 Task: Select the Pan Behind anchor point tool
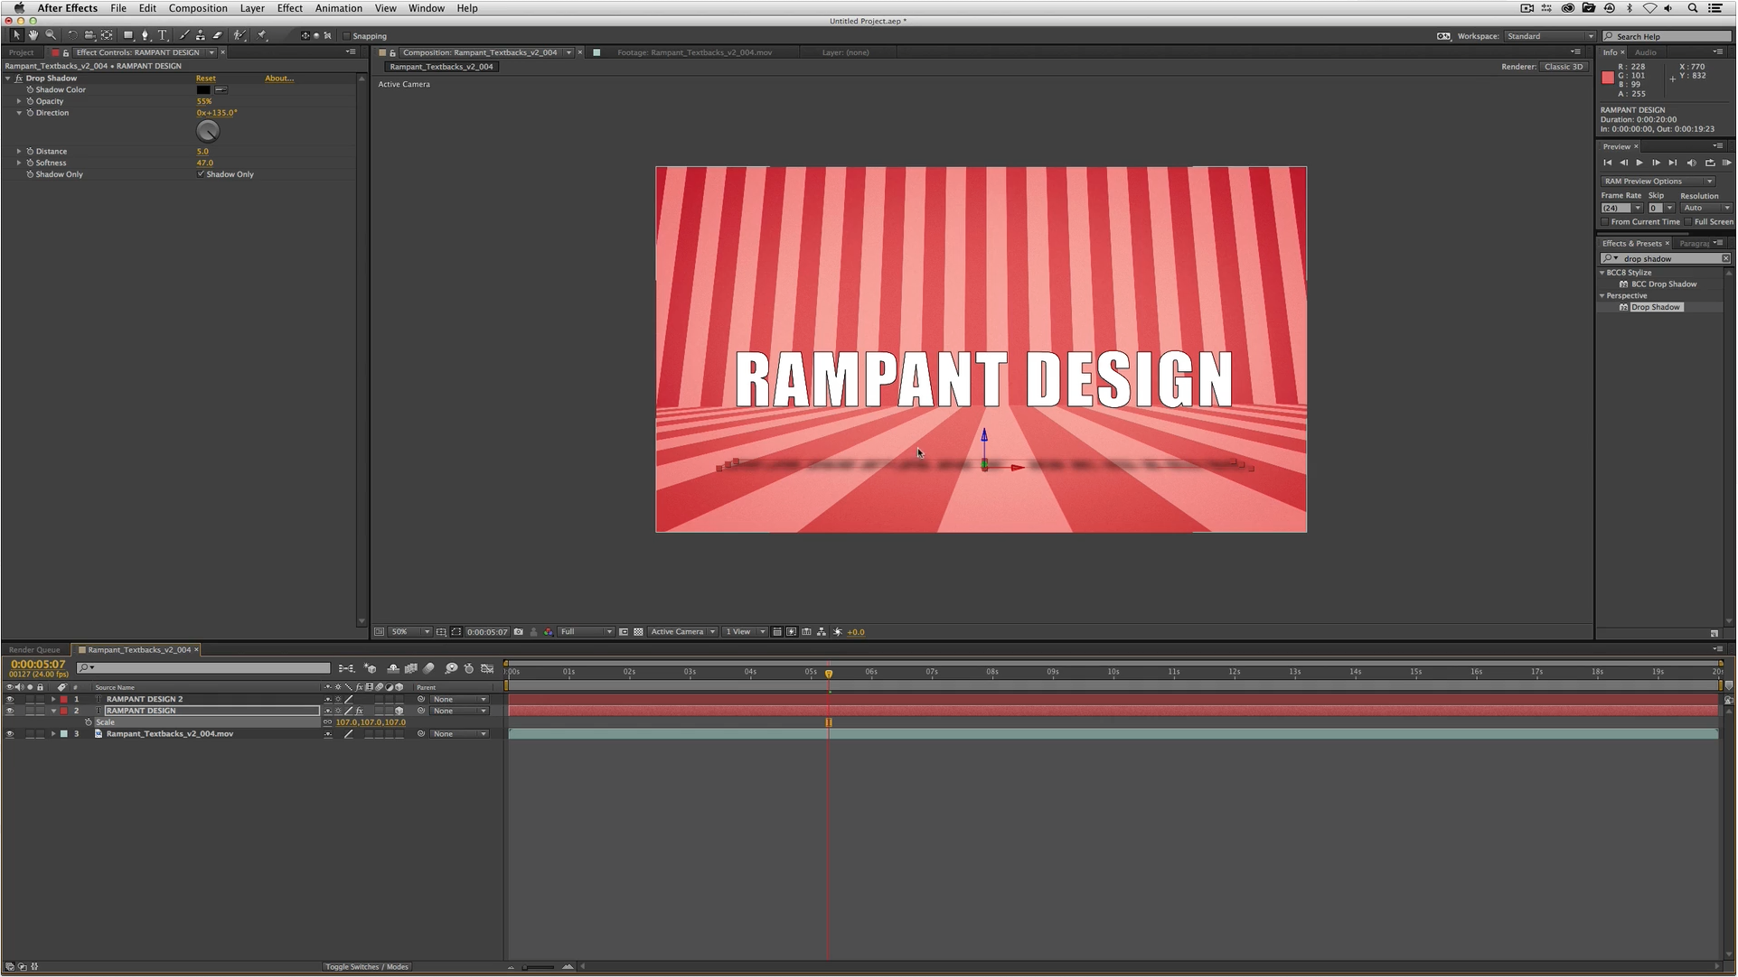pyautogui.click(x=107, y=35)
